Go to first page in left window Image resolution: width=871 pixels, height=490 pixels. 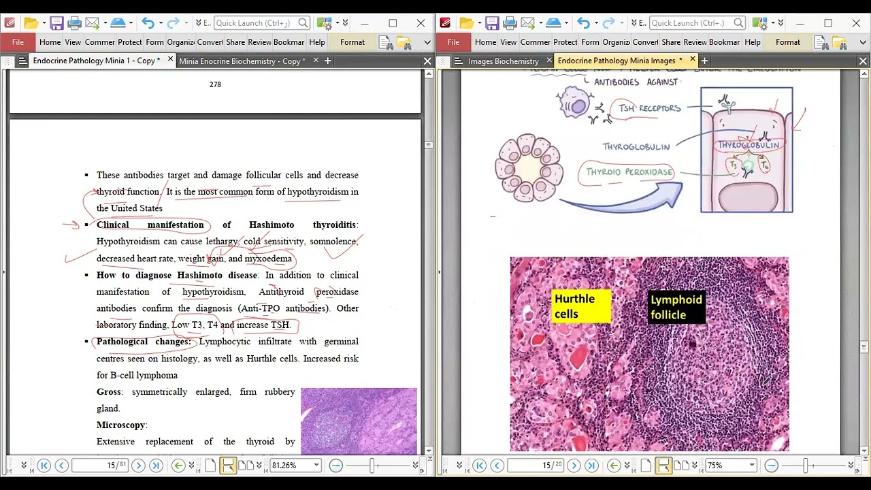click(x=44, y=465)
